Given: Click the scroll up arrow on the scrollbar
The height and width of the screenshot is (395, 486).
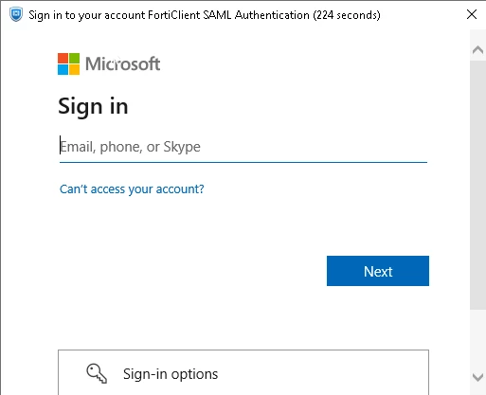Looking at the screenshot, I should coord(477,50).
